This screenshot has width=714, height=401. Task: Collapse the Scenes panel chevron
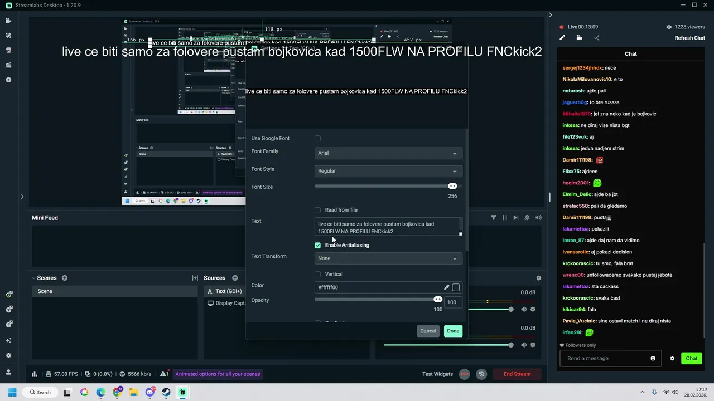pos(33,278)
